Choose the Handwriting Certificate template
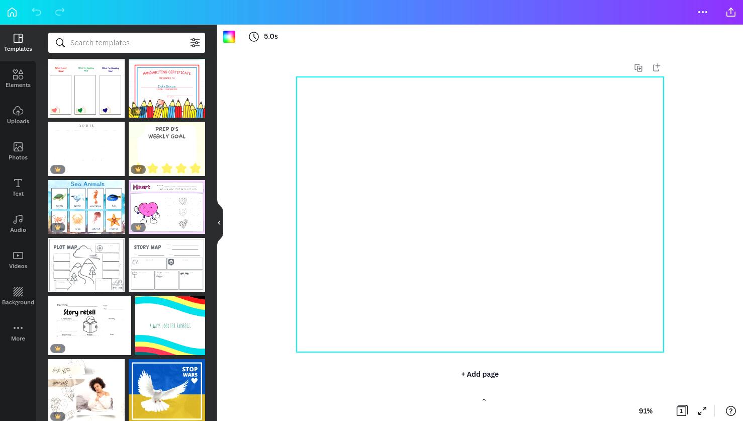743x421 pixels. pos(167,89)
